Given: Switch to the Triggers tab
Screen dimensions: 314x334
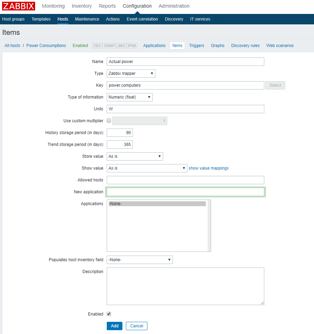Looking at the screenshot, I should pyautogui.click(x=196, y=45).
